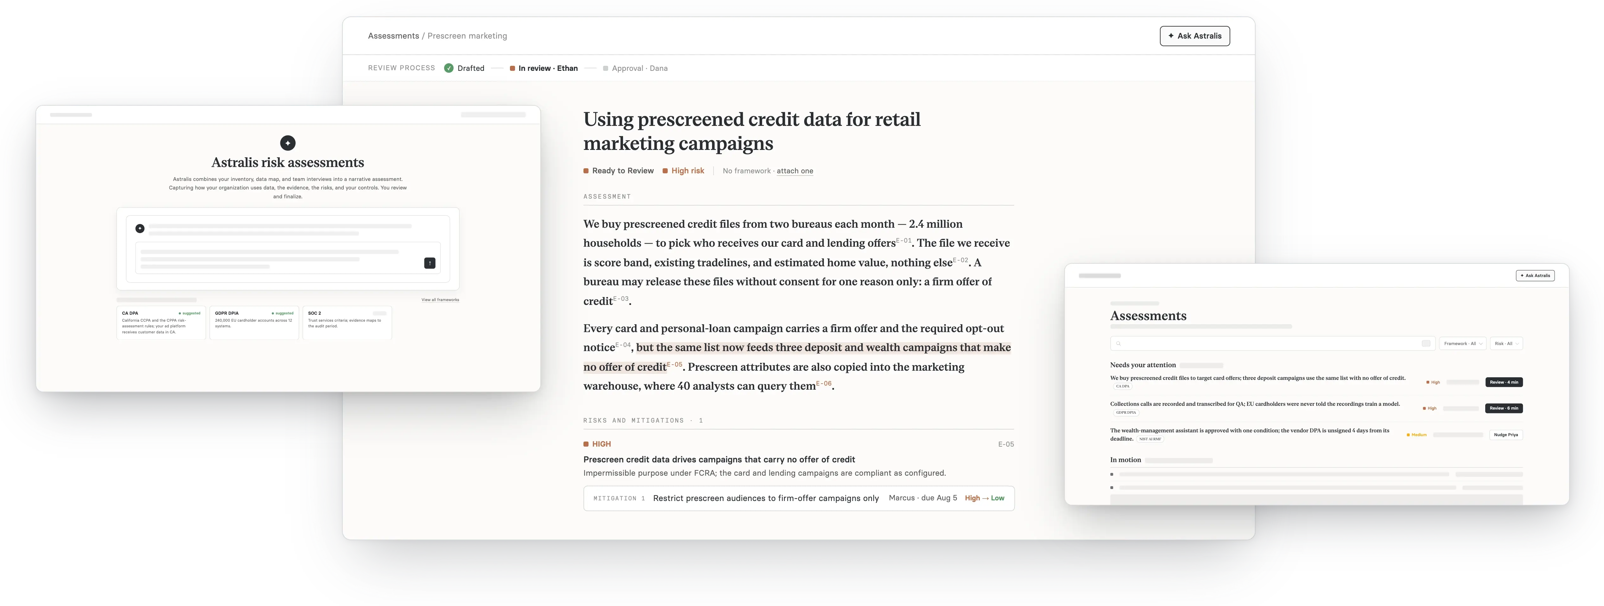The width and height of the screenshot is (1604, 606).
Task: Open the 'Risk · All' dropdown
Action: (1506, 344)
